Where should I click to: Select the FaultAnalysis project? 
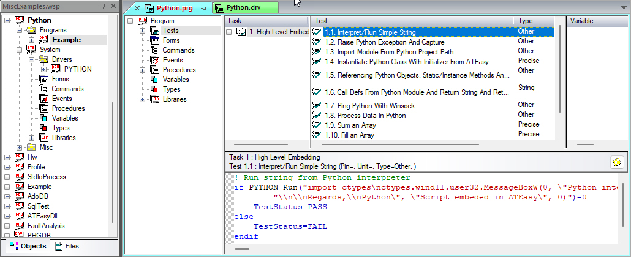tap(46, 226)
